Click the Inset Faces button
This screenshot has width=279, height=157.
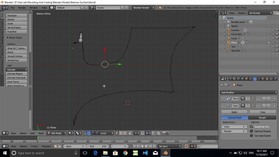coord(17,82)
